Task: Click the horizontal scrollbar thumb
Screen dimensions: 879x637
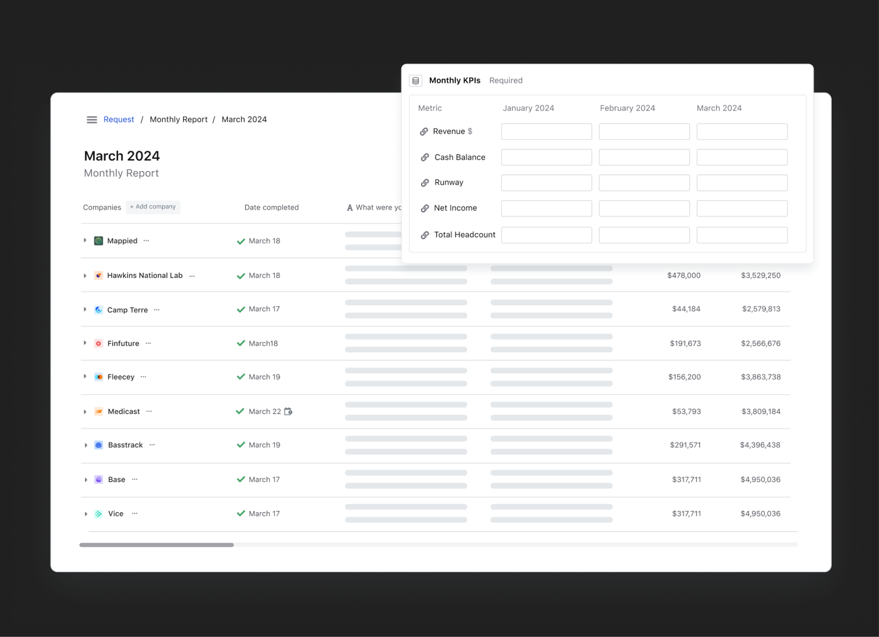Action: tap(156, 545)
